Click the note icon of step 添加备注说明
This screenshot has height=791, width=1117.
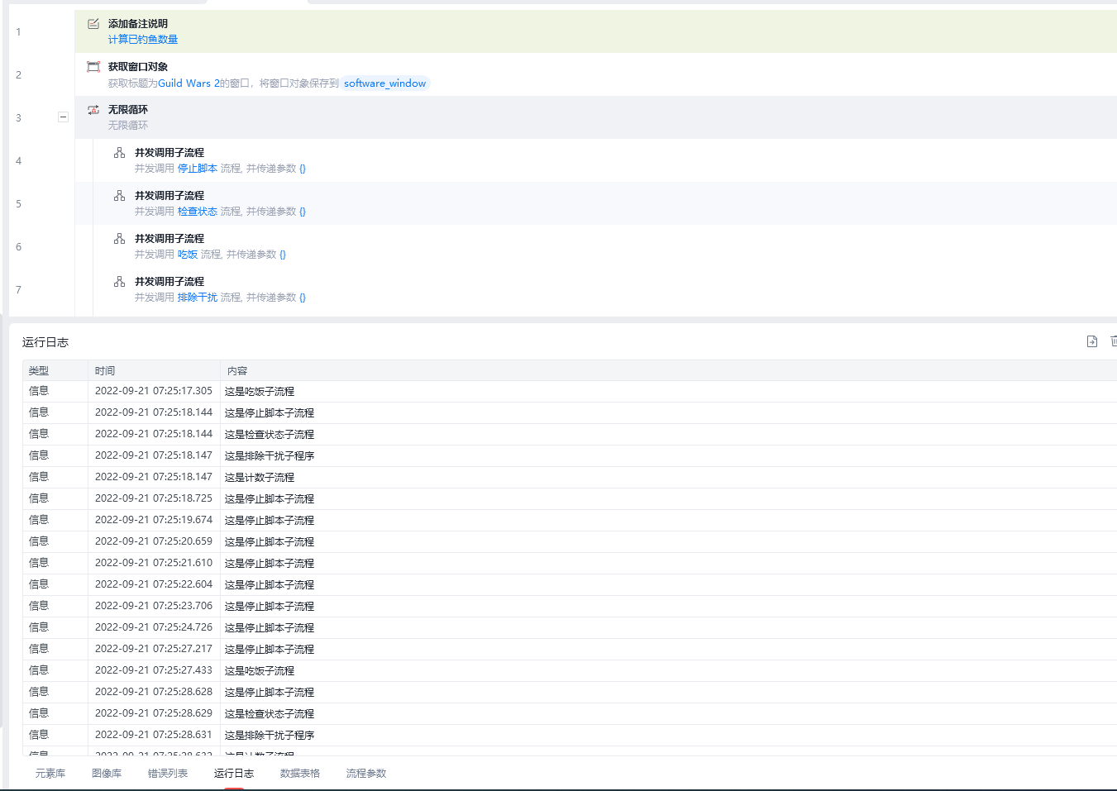[x=93, y=24]
